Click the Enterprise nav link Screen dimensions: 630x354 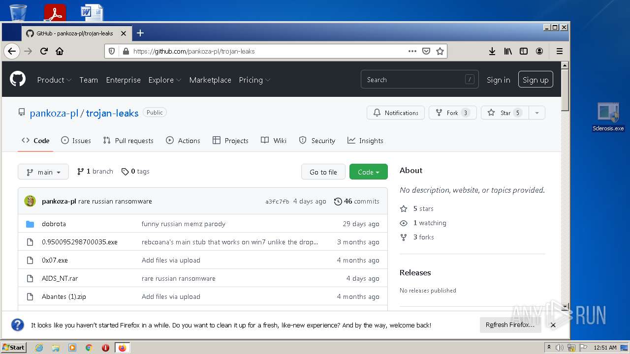124,80
